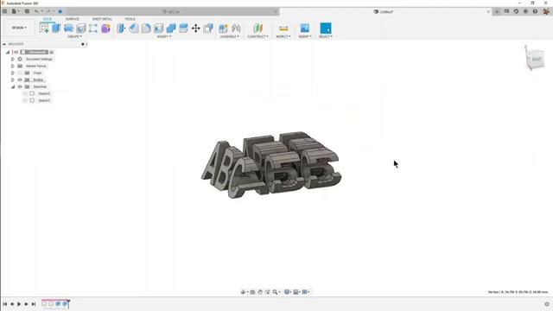This screenshot has width=553, height=311.
Task: Select the Combine tool
Action: (x=171, y=29)
